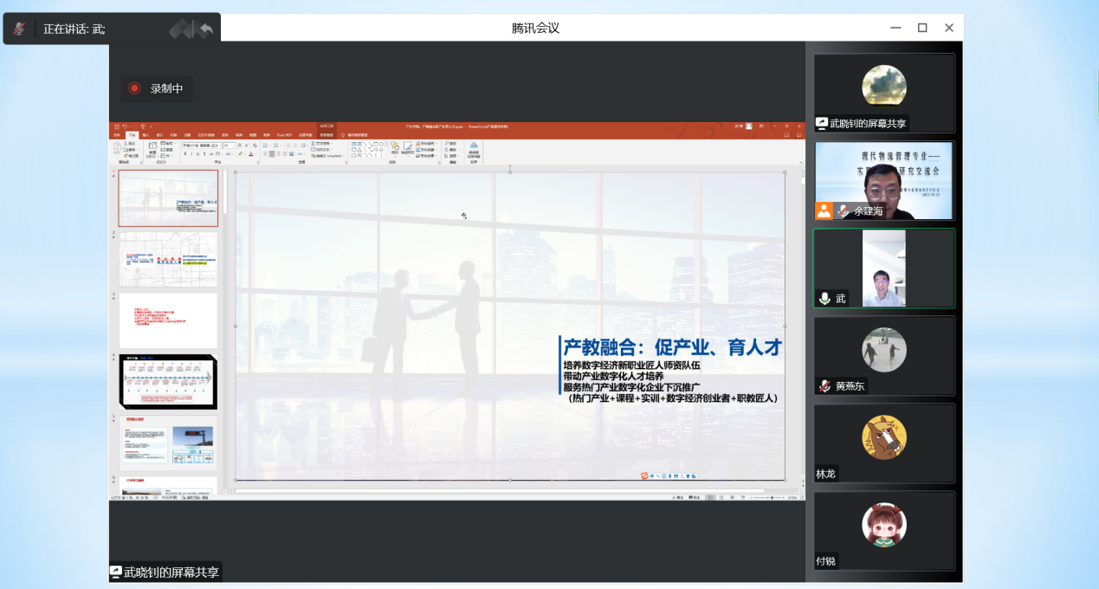Toggle underline formatting
The height and width of the screenshot is (589, 1099).
point(197,154)
